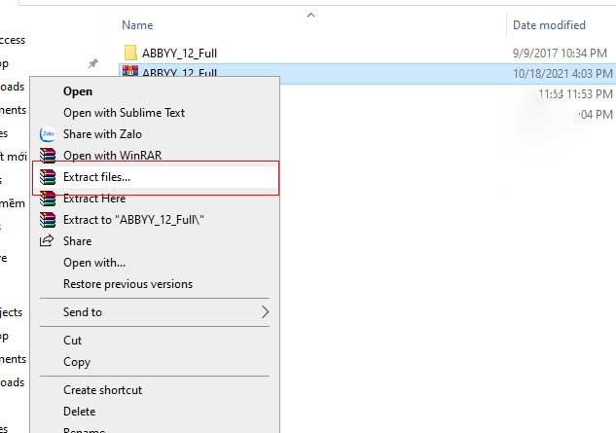Viewport: 616px width, 433px height.
Task: Click the WinRAR icon beside Extract to "ABBYY_12_Full\"
Action: point(48,220)
